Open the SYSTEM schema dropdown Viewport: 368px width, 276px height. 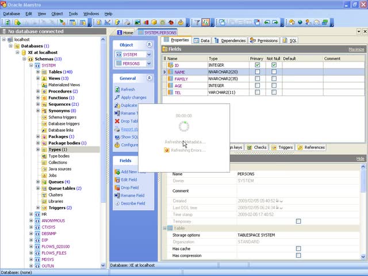149,55
